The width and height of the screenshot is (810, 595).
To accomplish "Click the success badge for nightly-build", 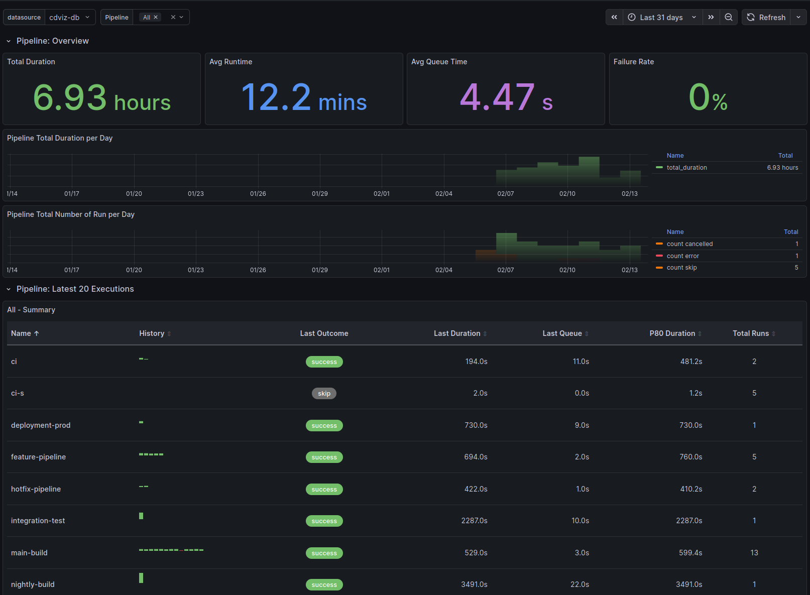I will [x=324, y=584].
